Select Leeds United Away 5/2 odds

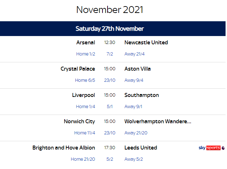pos(134,159)
